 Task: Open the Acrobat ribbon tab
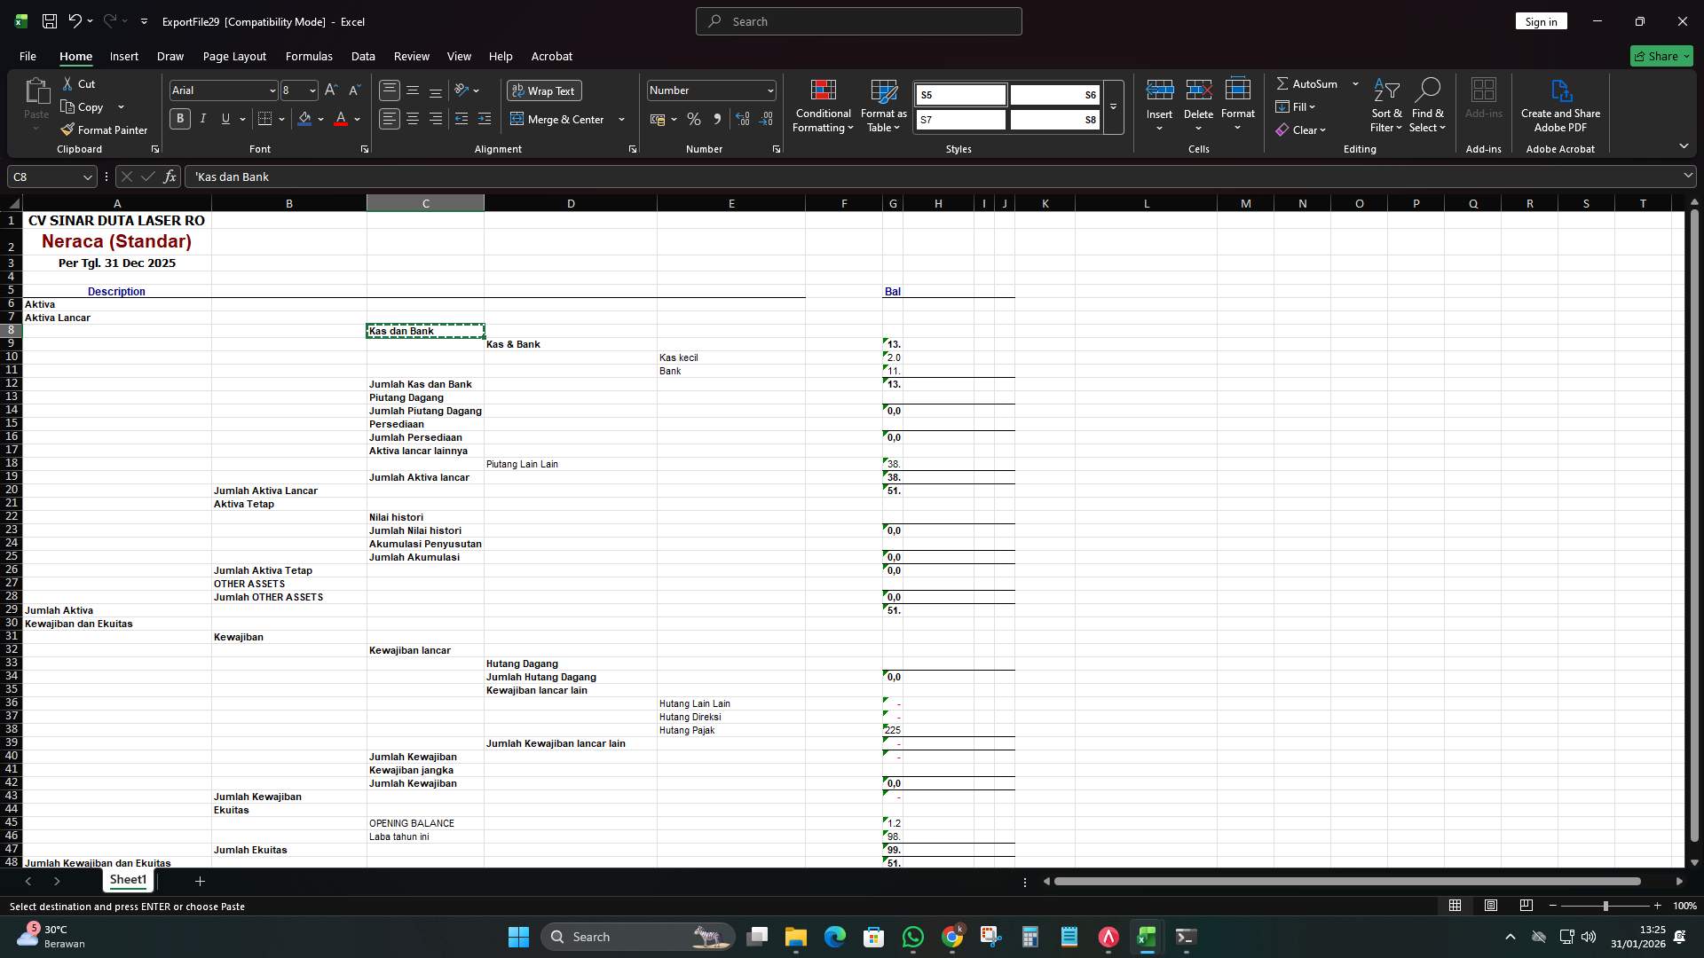[x=551, y=56]
